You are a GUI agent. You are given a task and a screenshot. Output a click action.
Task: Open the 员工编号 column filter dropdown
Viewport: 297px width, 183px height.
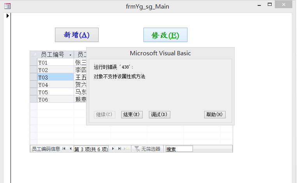pos(70,55)
